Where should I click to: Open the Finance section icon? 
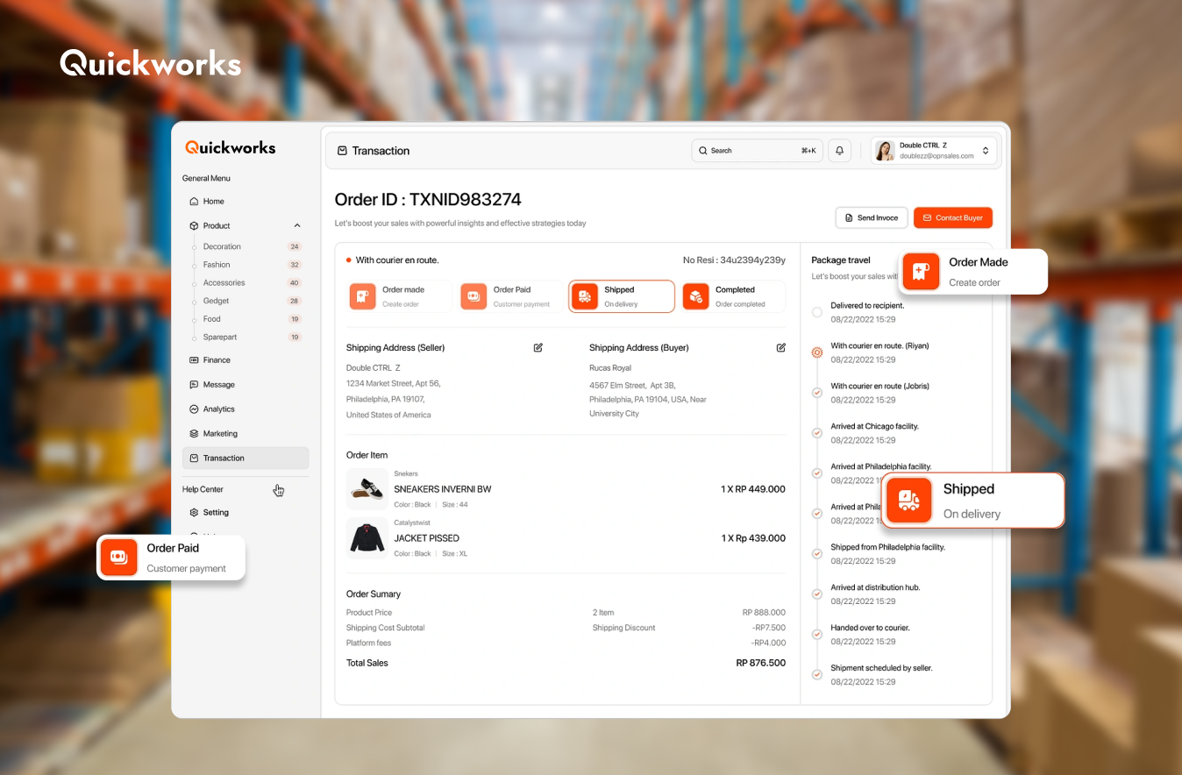[x=194, y=360]
